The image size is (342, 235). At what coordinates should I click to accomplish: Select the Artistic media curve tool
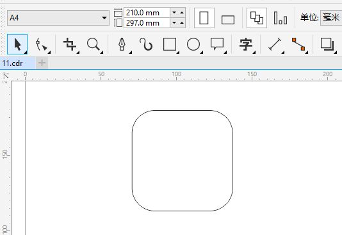point(146,44)
